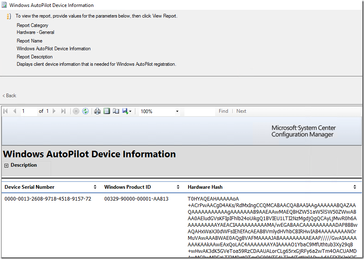364x259 pixels.
Task: Go to the next report page
Action: pos(54,111)
